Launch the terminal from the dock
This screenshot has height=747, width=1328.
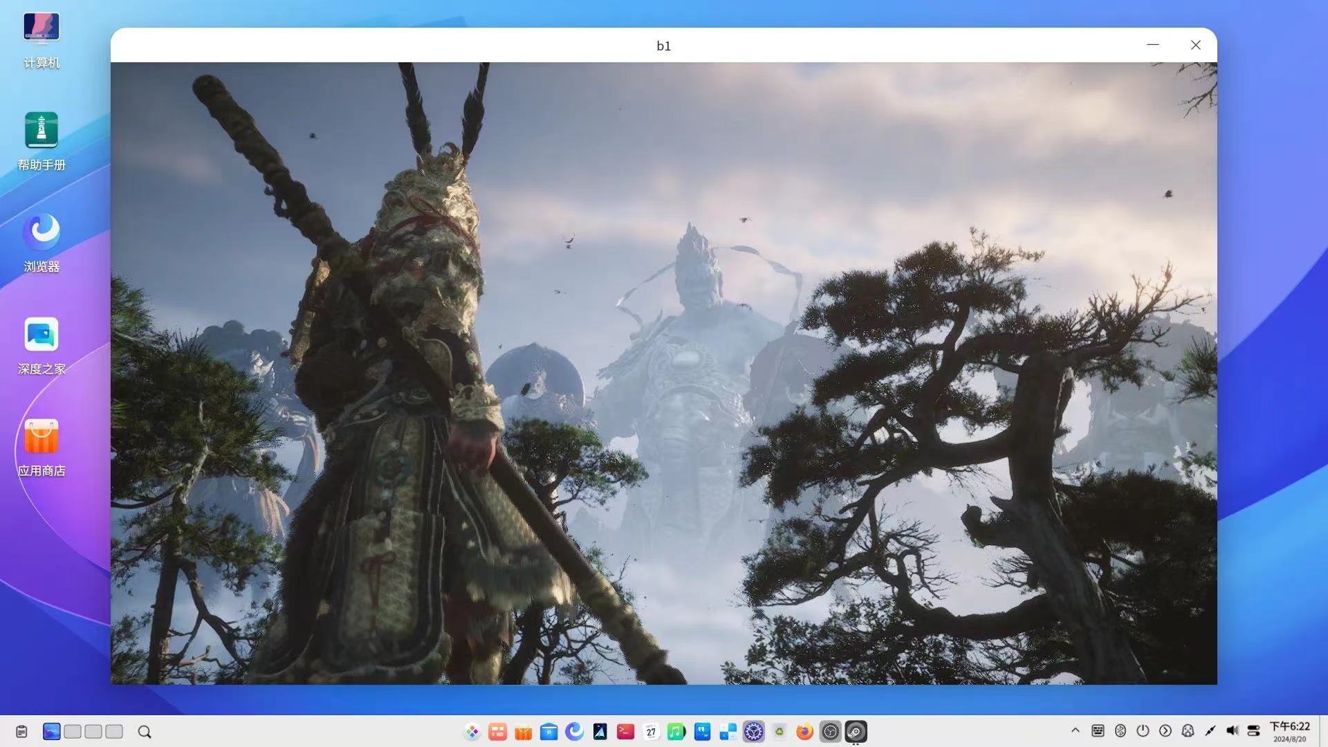625,731
